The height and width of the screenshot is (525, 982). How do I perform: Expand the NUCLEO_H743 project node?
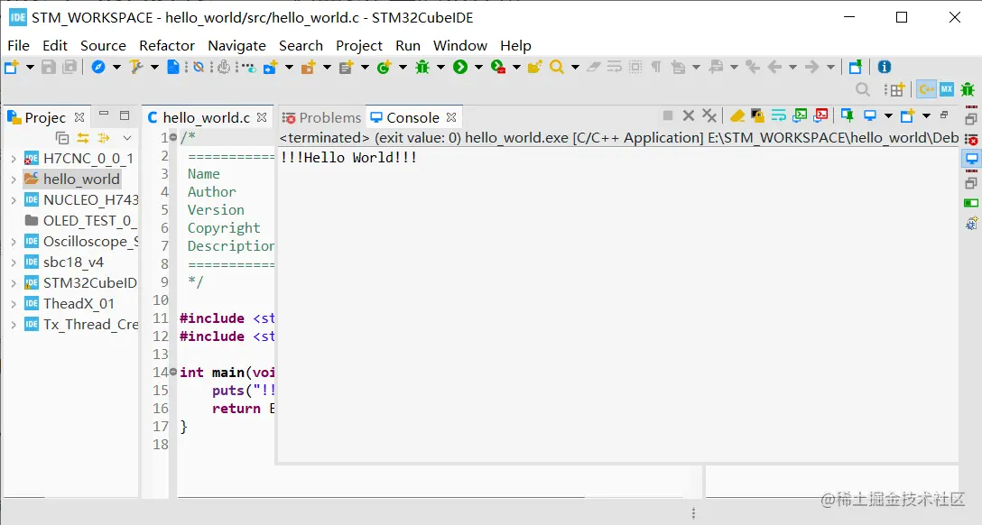tap(14, 200)
